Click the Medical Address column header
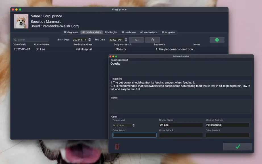Screen dimensions: 262x164 click(83, 44)
